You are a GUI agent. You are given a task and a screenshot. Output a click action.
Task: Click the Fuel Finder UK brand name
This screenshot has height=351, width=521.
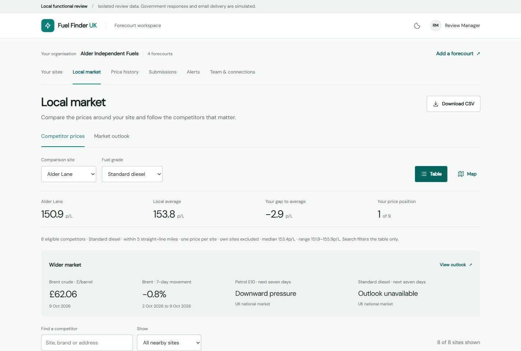(x=77, y=26)
